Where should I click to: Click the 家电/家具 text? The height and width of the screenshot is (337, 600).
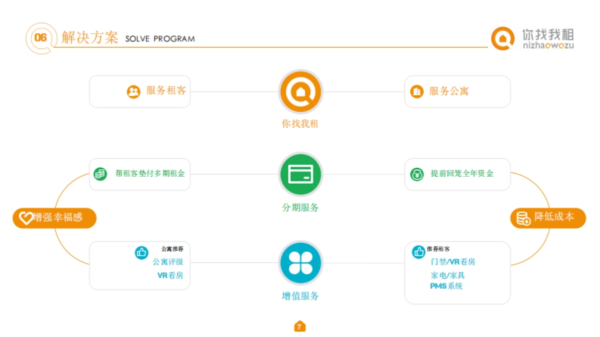[x=447, y=275]
